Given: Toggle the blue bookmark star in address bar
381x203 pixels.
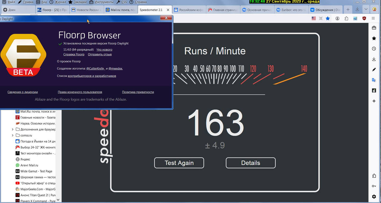Looking at the screenshot, I should (328, 18).
